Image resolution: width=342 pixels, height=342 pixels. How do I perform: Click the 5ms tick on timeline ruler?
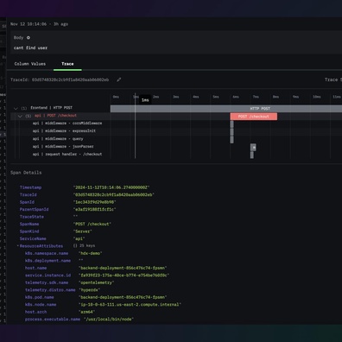[216, 97]
